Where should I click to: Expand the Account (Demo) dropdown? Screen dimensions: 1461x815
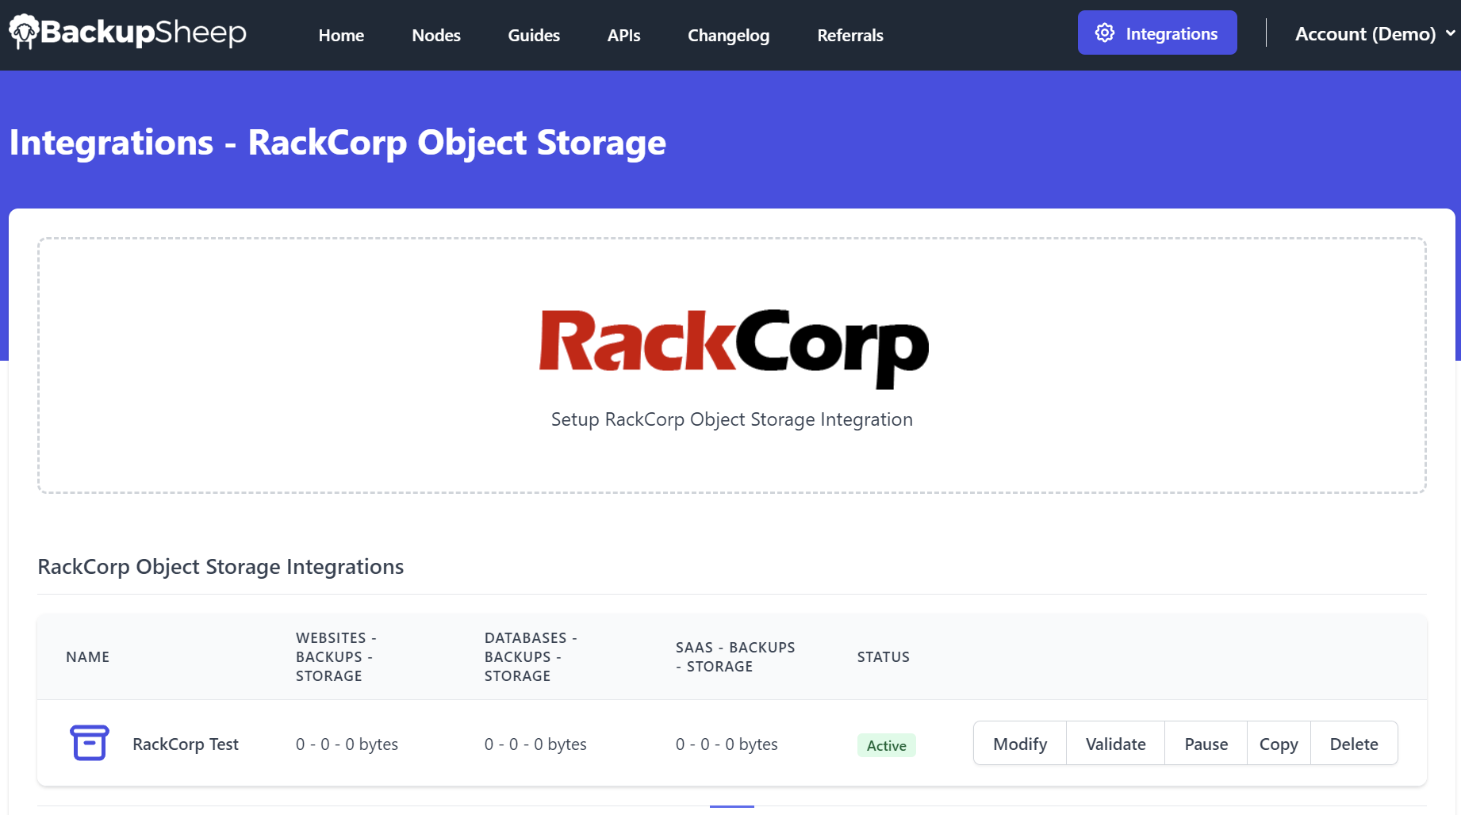(1375, 34)
